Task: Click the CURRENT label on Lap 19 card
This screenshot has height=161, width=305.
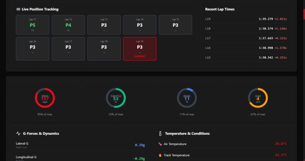Action: 140,56
